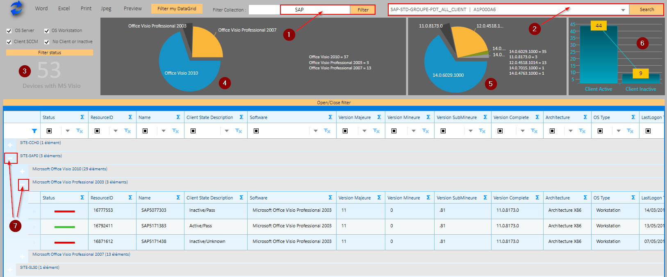The width and height of the screenshot is (667, 277).
Task: Clear the Architecture column filter icon
Action: [x=582, y=131]
